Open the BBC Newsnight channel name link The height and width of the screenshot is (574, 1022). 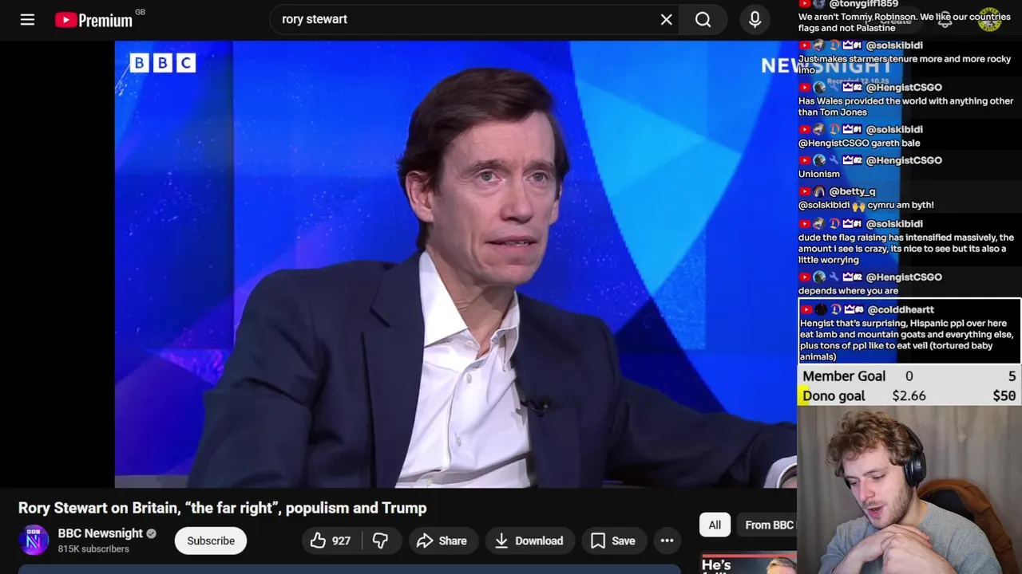click(100, 533)
